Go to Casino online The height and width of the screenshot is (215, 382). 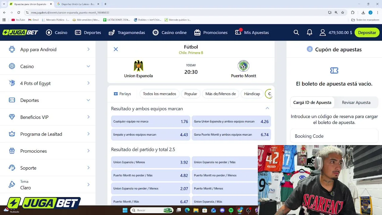point(170,33)
